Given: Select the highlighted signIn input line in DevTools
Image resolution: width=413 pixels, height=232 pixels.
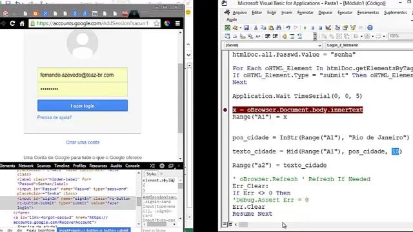Looking at the screenshot, I should (68, 203).
